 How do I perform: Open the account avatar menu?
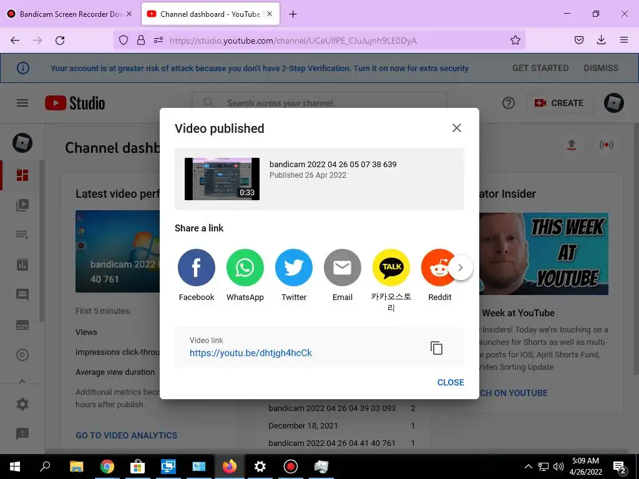click(x=614, y=103)
